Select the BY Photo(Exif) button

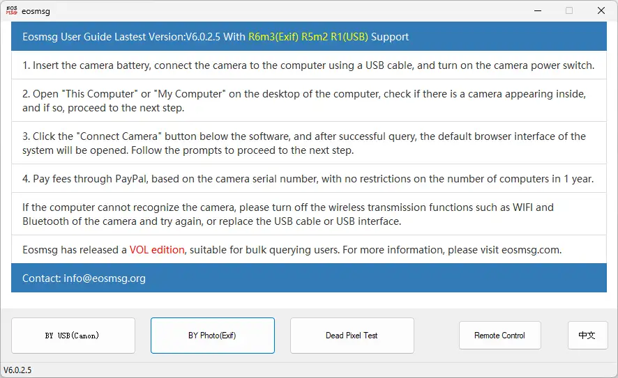(x=213, y=336)
